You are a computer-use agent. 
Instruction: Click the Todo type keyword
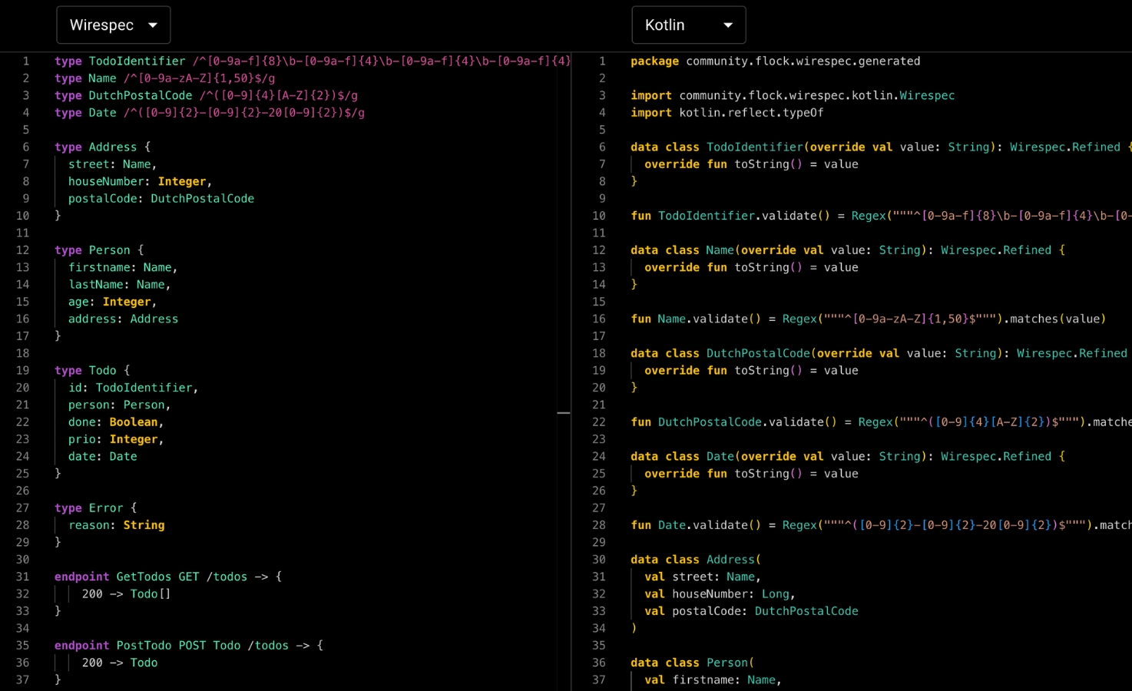pos(68,370)
